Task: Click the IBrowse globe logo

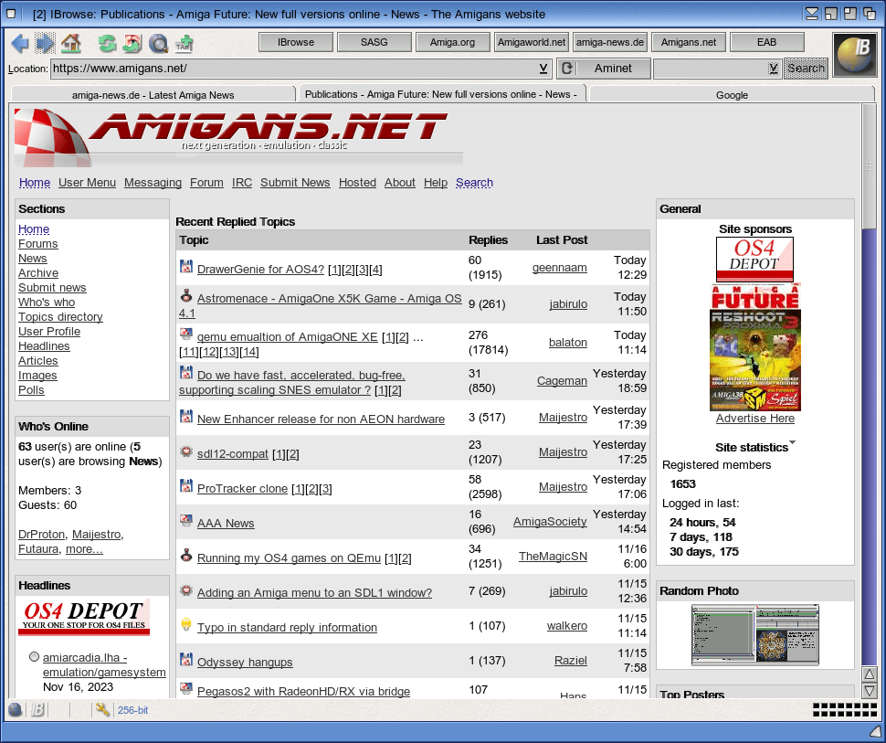Action: (x=855, y=54)
